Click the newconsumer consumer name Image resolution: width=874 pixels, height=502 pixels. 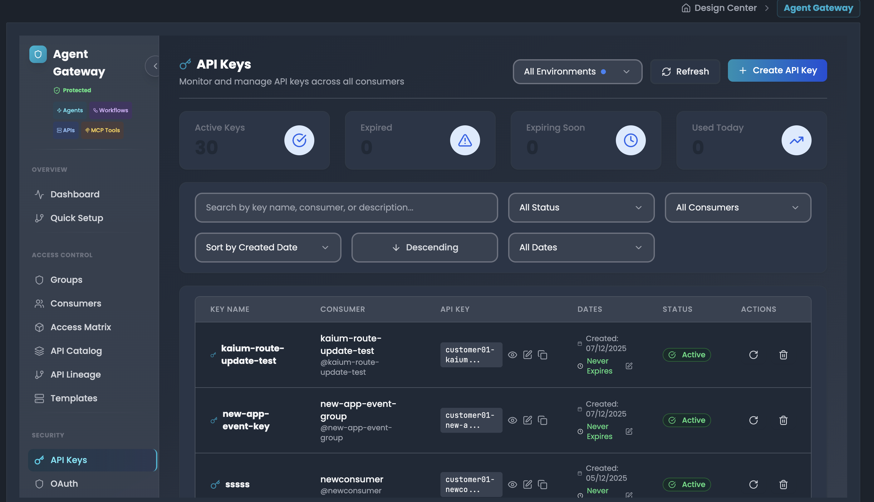tap(351, 480)
